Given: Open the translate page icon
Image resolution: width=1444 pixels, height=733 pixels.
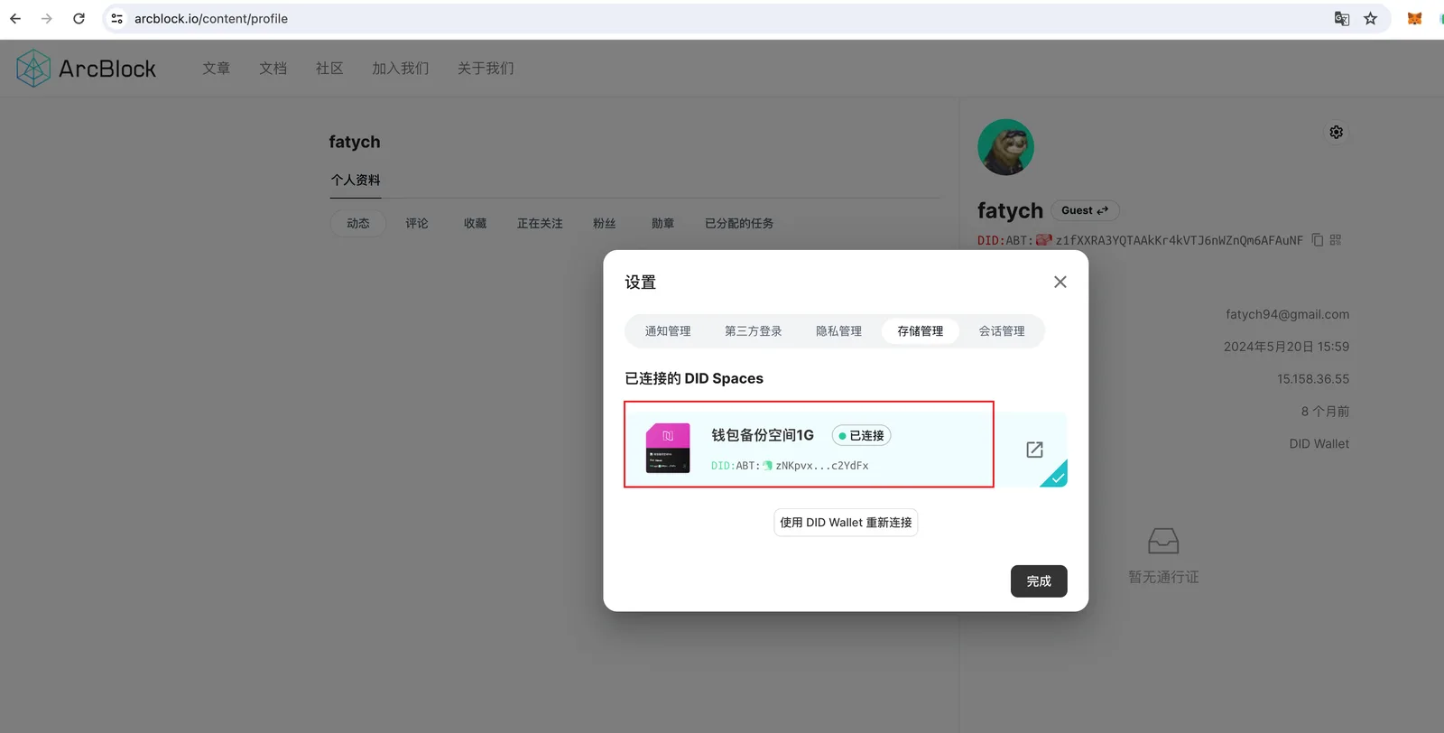Looking at the screenshot, I should [x=1342, y=18].
